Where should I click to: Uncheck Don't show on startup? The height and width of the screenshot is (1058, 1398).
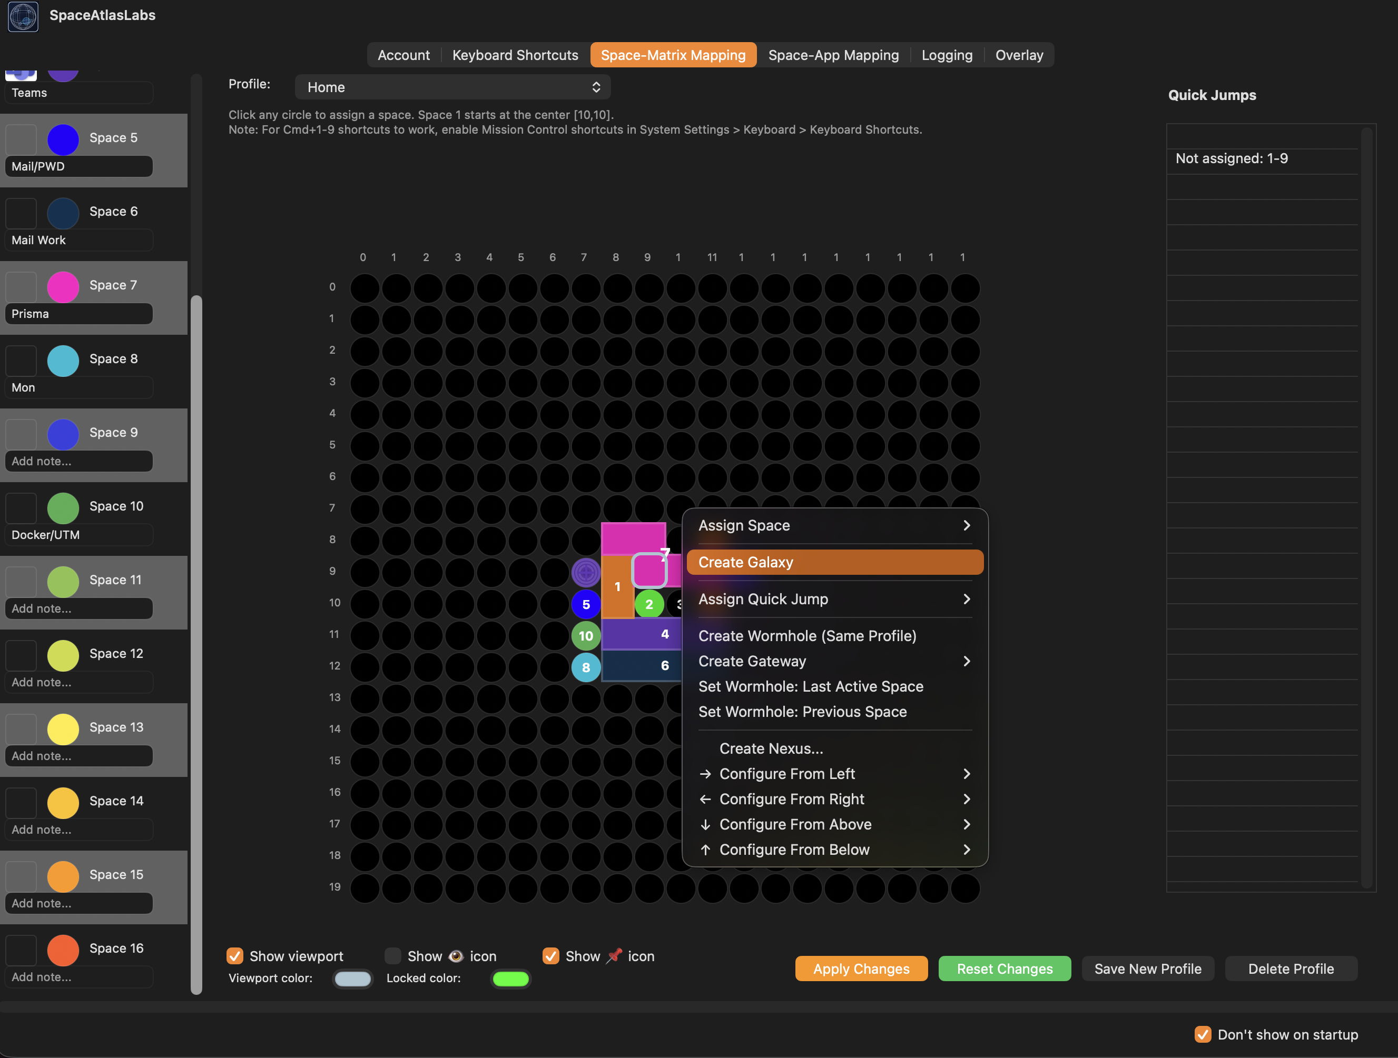tap(1202, 1035)
